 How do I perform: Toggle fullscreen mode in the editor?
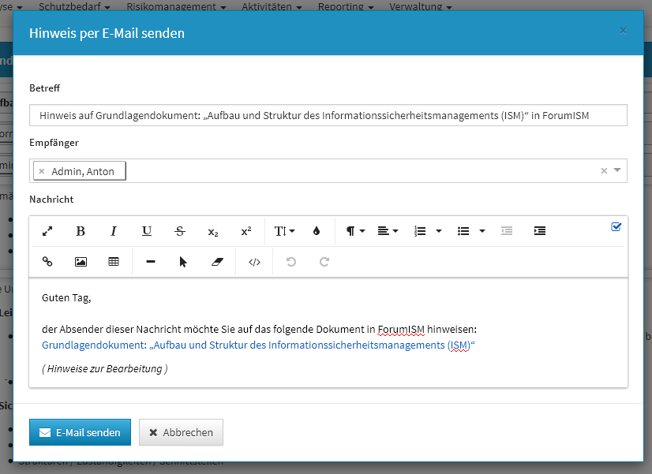(47, 231)
